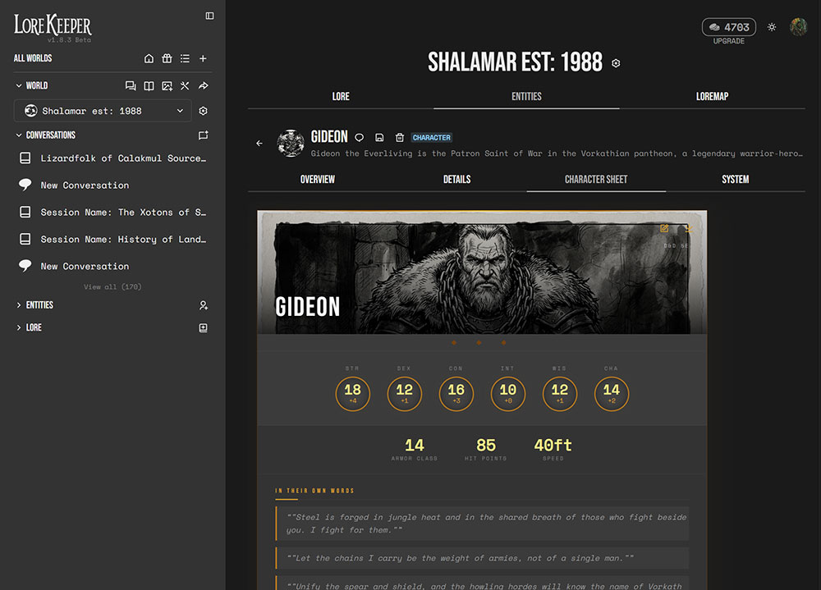Collapse the sidebar with the panel icon
This screenshot has height=590, width=821.
[x=209, y=15]
